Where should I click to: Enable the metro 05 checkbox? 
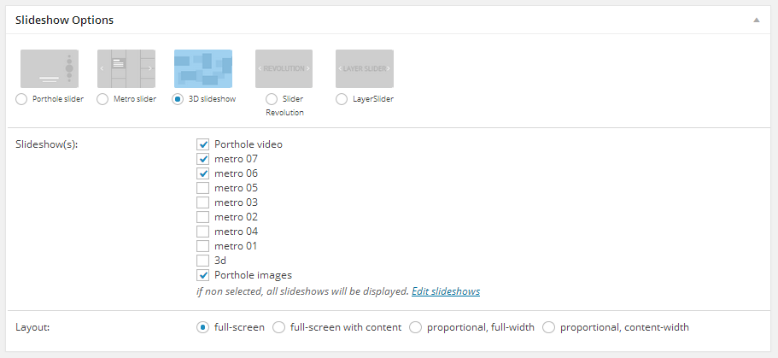click(203, 188)
